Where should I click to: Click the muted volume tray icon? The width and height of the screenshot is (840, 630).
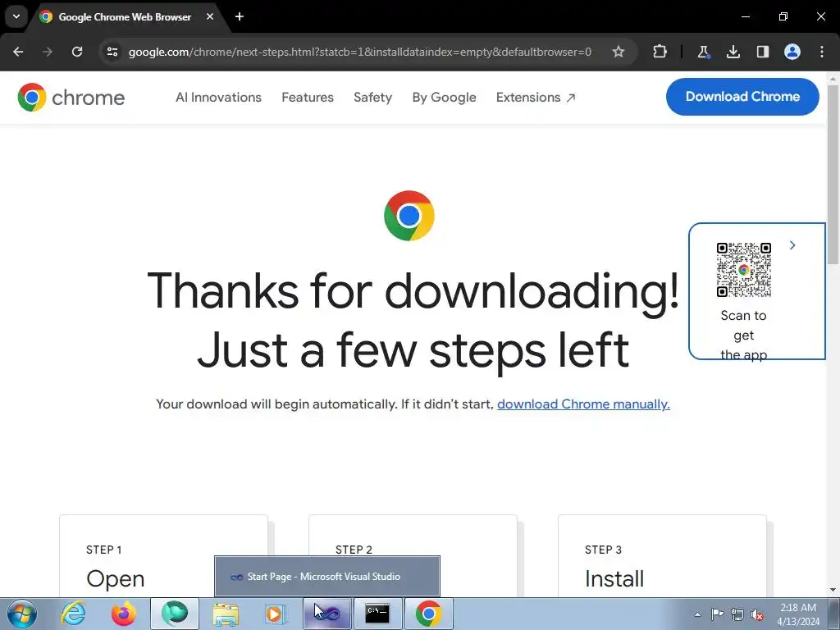[x=757, y=614]
